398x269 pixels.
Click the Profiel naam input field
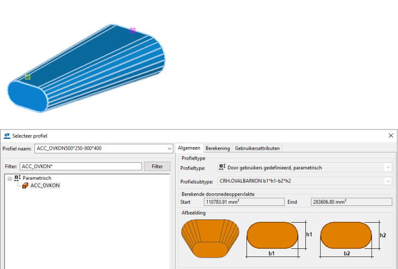(x=104, y=149)
